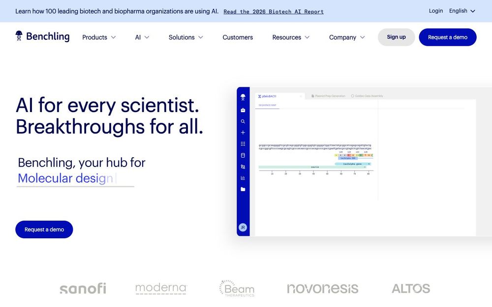This screenshot has height=307, width=492.
Task: Select the workflows icon in the sidebar
Action: coord(243,166)
